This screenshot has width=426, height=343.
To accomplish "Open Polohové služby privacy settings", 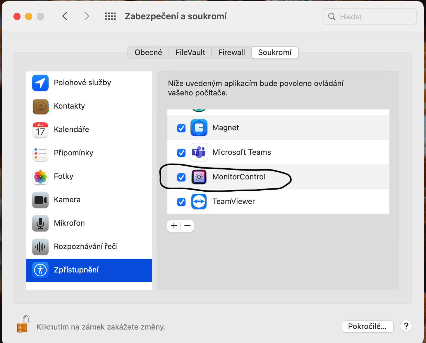I will point(82,83).
